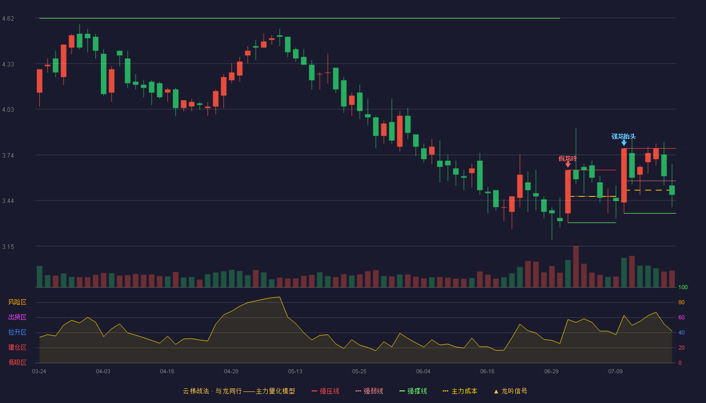Click the 风险区 zone label
The height and width of the screenshot is (403, 706).
pos(17,302)
